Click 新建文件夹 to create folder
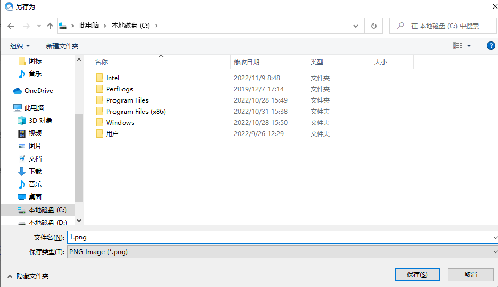 (x=62, y=46)
